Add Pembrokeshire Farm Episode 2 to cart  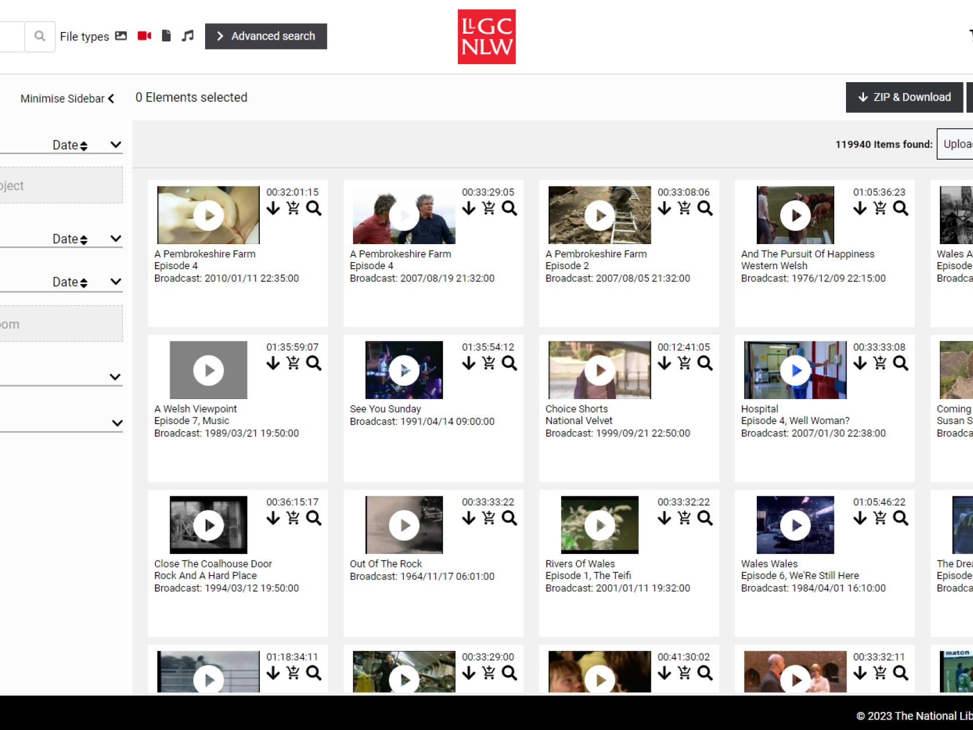coord(685,208)
